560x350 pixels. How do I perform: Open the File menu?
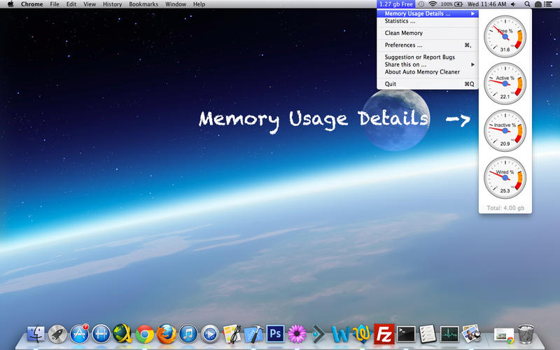point(55,4)
